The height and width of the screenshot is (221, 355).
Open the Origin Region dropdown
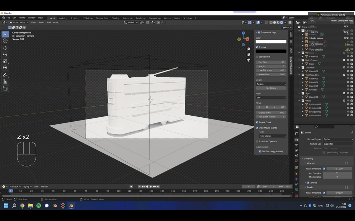(x=271, y=84)
